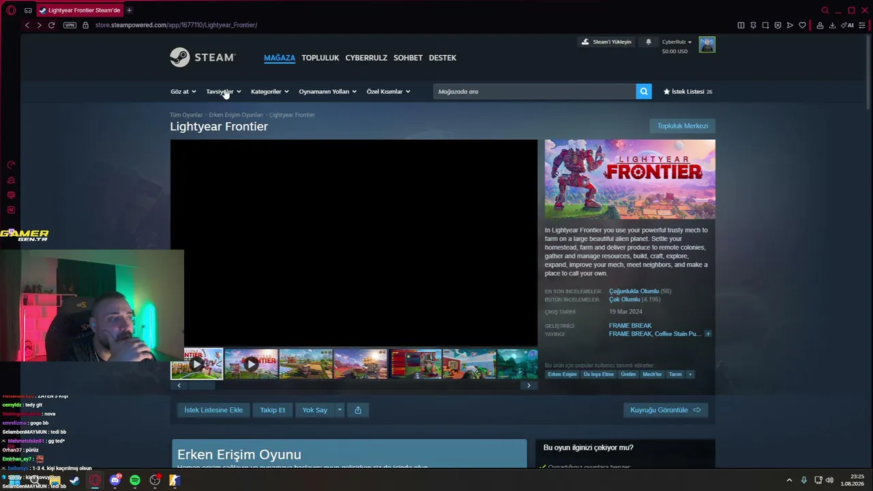The height and width of the screenshot is (491, 873).
Task: Select the second trailer thumbnail with play icon
Action: point(251,364)
